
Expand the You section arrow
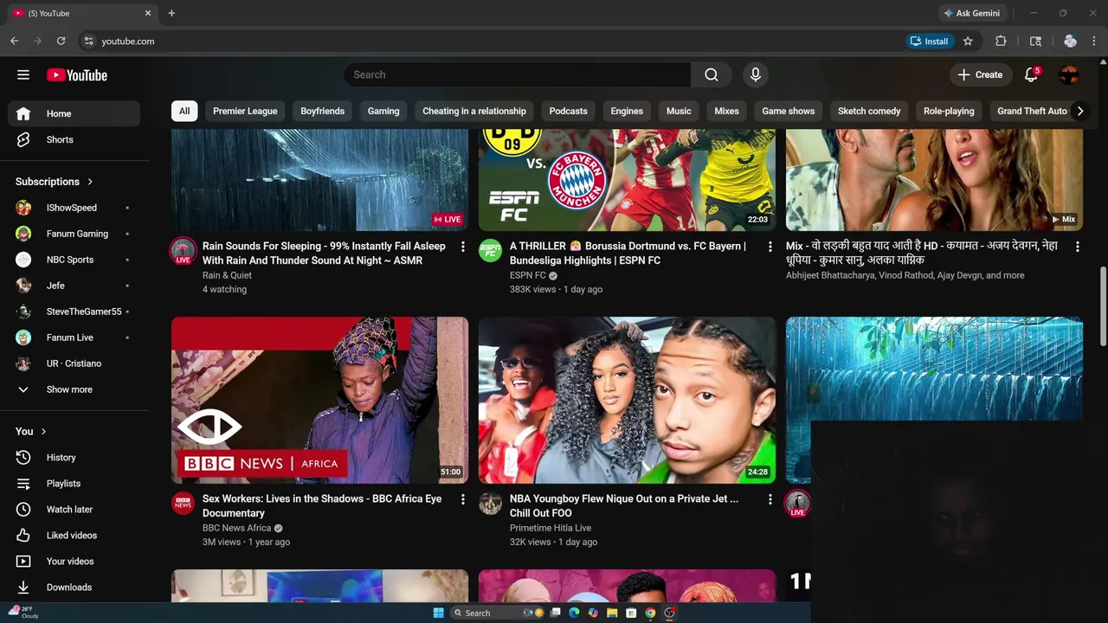point(43,431)
